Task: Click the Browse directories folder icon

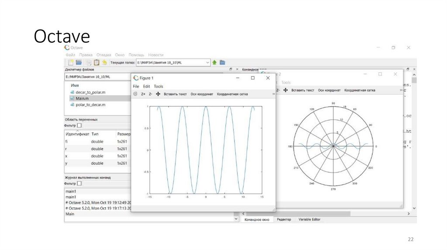Action: pyautogui.click(x=222, y=62)
